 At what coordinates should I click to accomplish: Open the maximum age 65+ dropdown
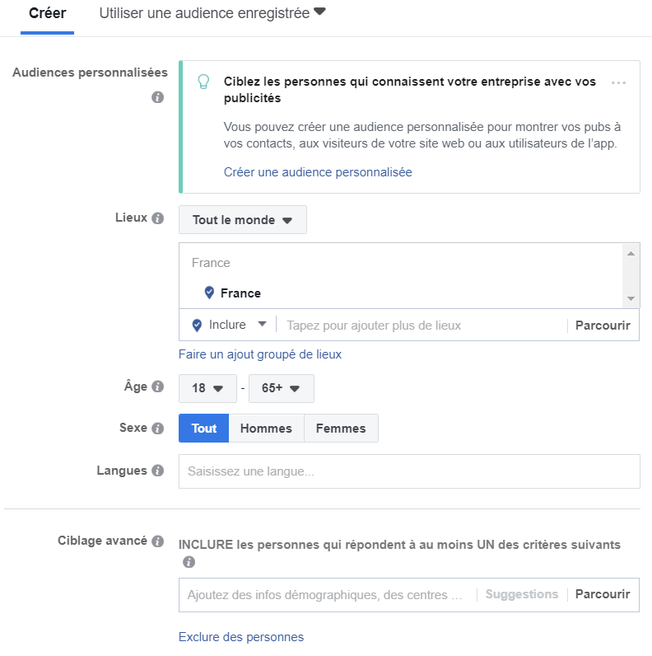[x=281, y=388]
